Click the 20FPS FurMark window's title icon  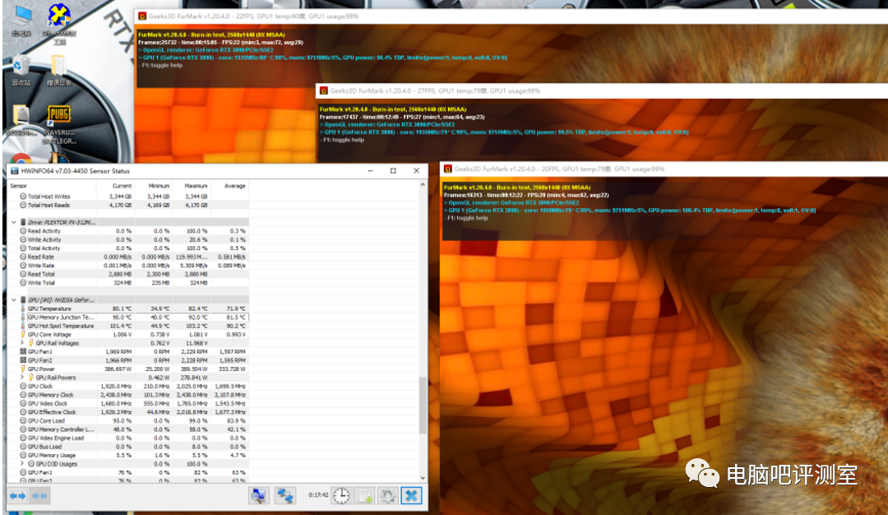click(448, 169)
